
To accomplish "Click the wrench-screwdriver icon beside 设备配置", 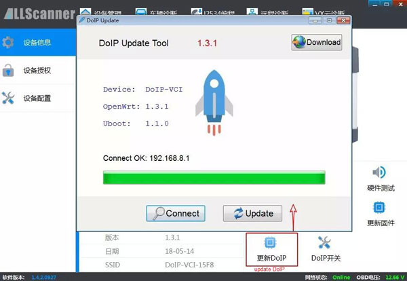I will 8,98.
